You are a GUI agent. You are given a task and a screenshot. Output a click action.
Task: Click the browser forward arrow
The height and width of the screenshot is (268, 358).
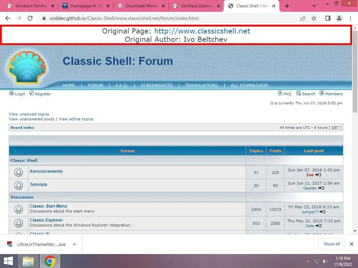coord(19,18)
